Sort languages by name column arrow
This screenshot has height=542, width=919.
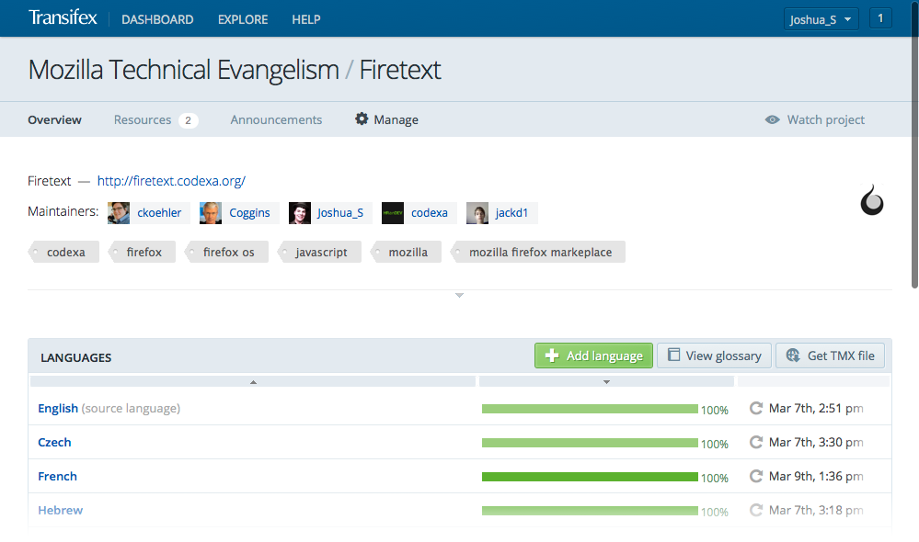(253, 381)
